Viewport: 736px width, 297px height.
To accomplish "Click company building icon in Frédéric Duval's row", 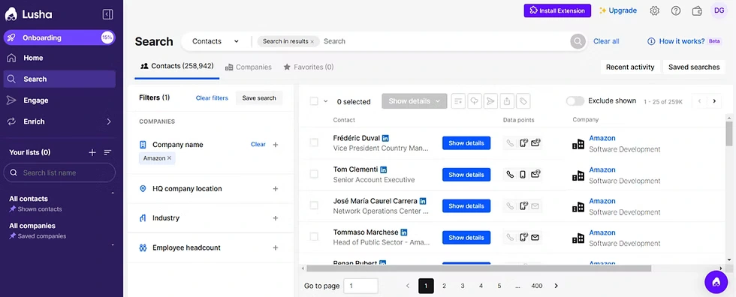I will point(578,145).
